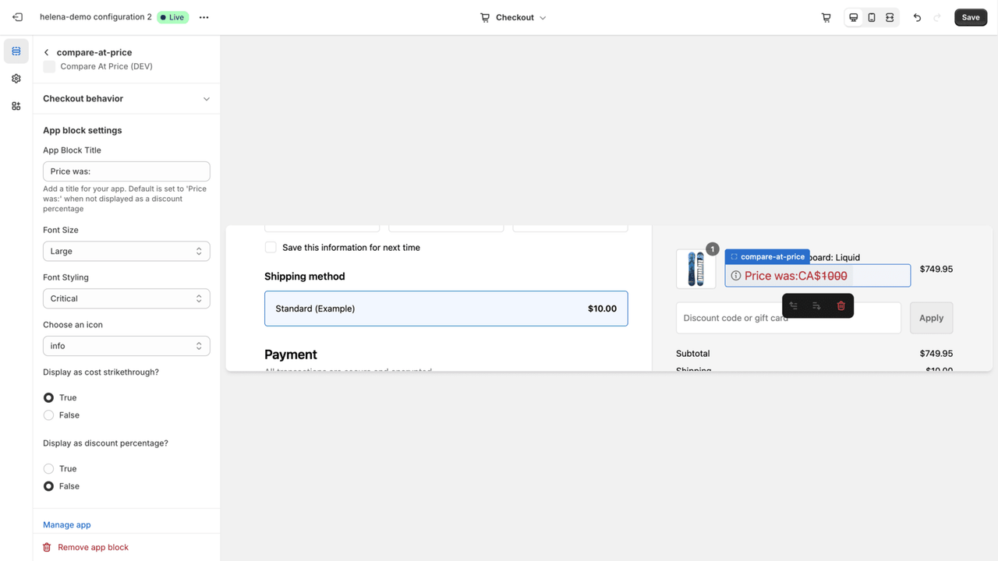998x561 pixels.
Task: Open the Settings gear in left rail
Action: tap(16, 79)
